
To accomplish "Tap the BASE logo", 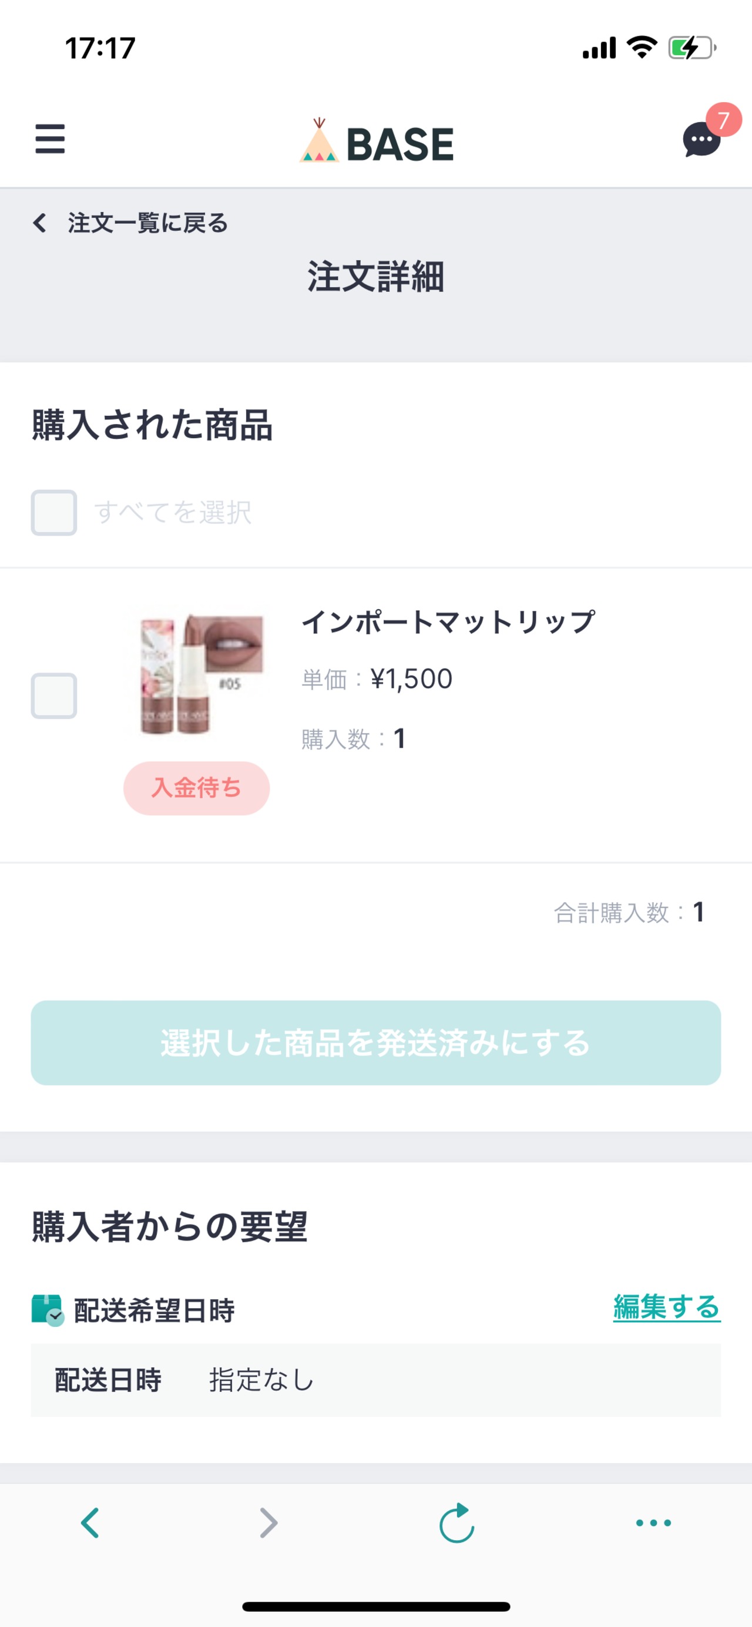I will coord(377,142).
